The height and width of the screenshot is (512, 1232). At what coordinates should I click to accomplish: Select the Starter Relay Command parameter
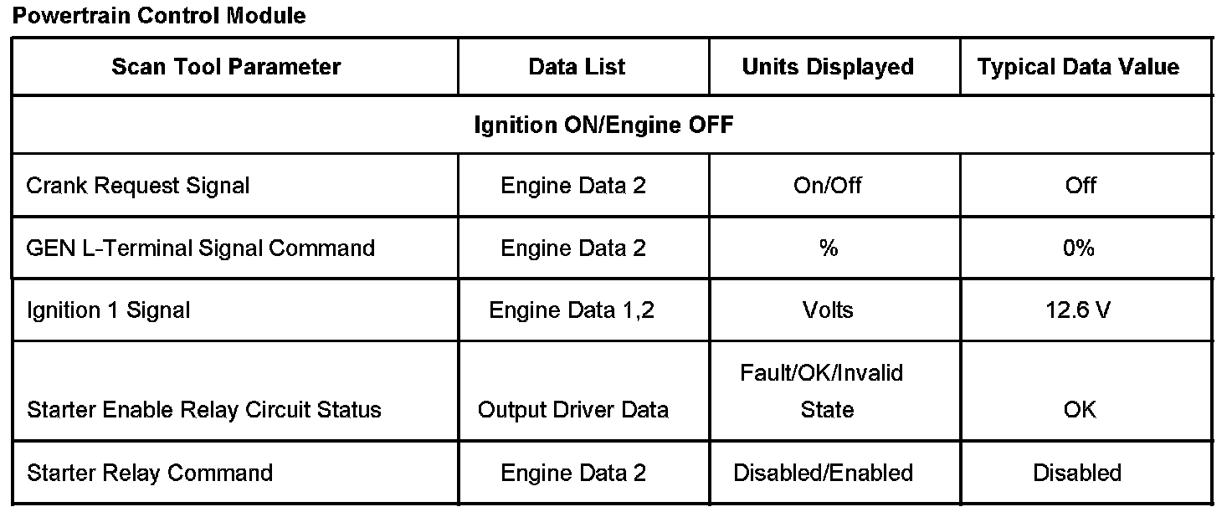pyautogui.click(x=150, y=473)
